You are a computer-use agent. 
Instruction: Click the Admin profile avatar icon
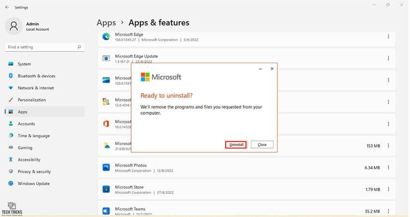point(14,26)
